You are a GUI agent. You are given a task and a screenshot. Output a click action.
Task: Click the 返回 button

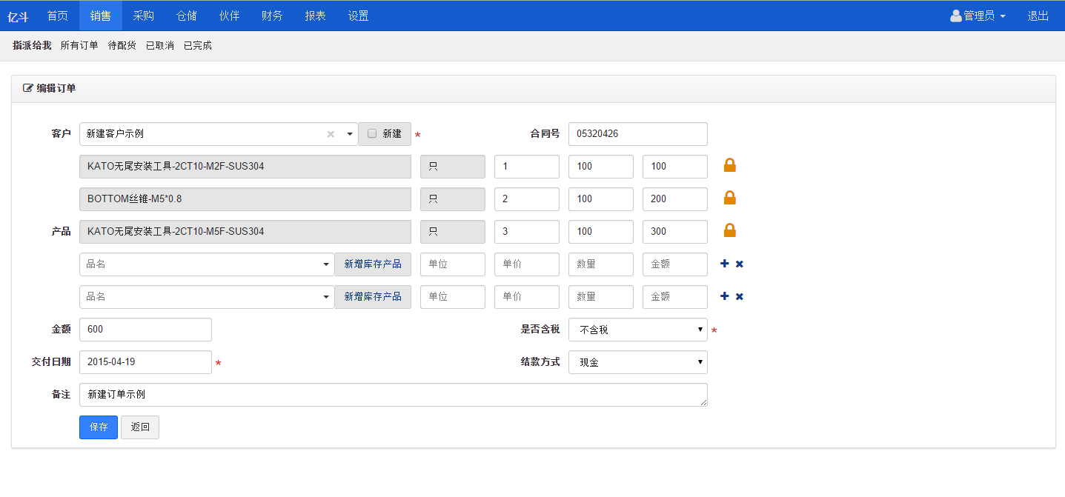coord(140,427)
